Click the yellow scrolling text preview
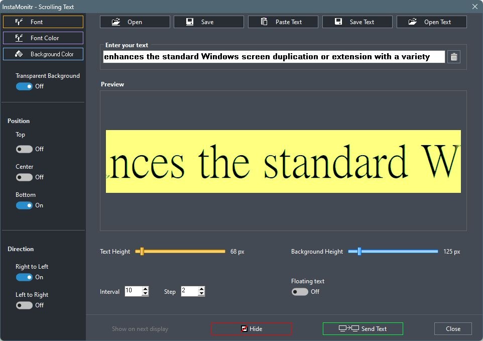This screenshot has height=341, width=483. coord(283,161)
